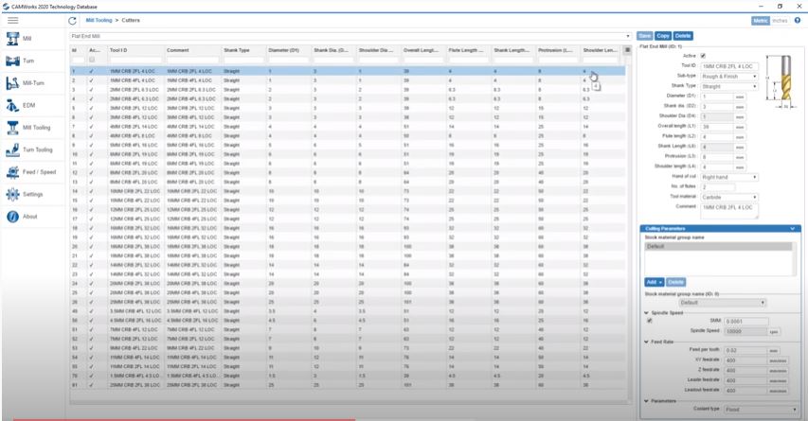Open the help icon at top right
Screen dimensions: 808x421
pyautogui.click(x=798, y=21)
